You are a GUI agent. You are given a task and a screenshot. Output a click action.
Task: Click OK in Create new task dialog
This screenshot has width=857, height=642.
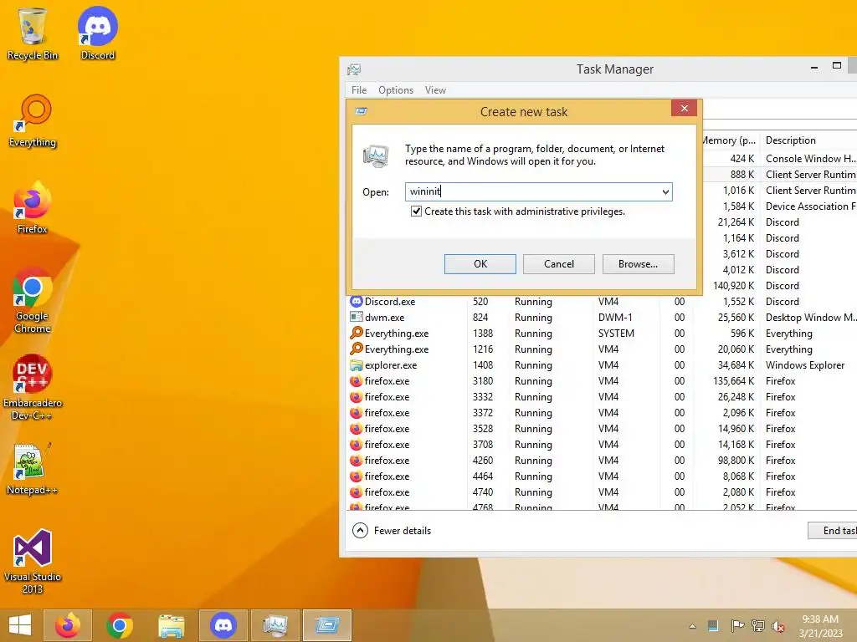[480, 263]
